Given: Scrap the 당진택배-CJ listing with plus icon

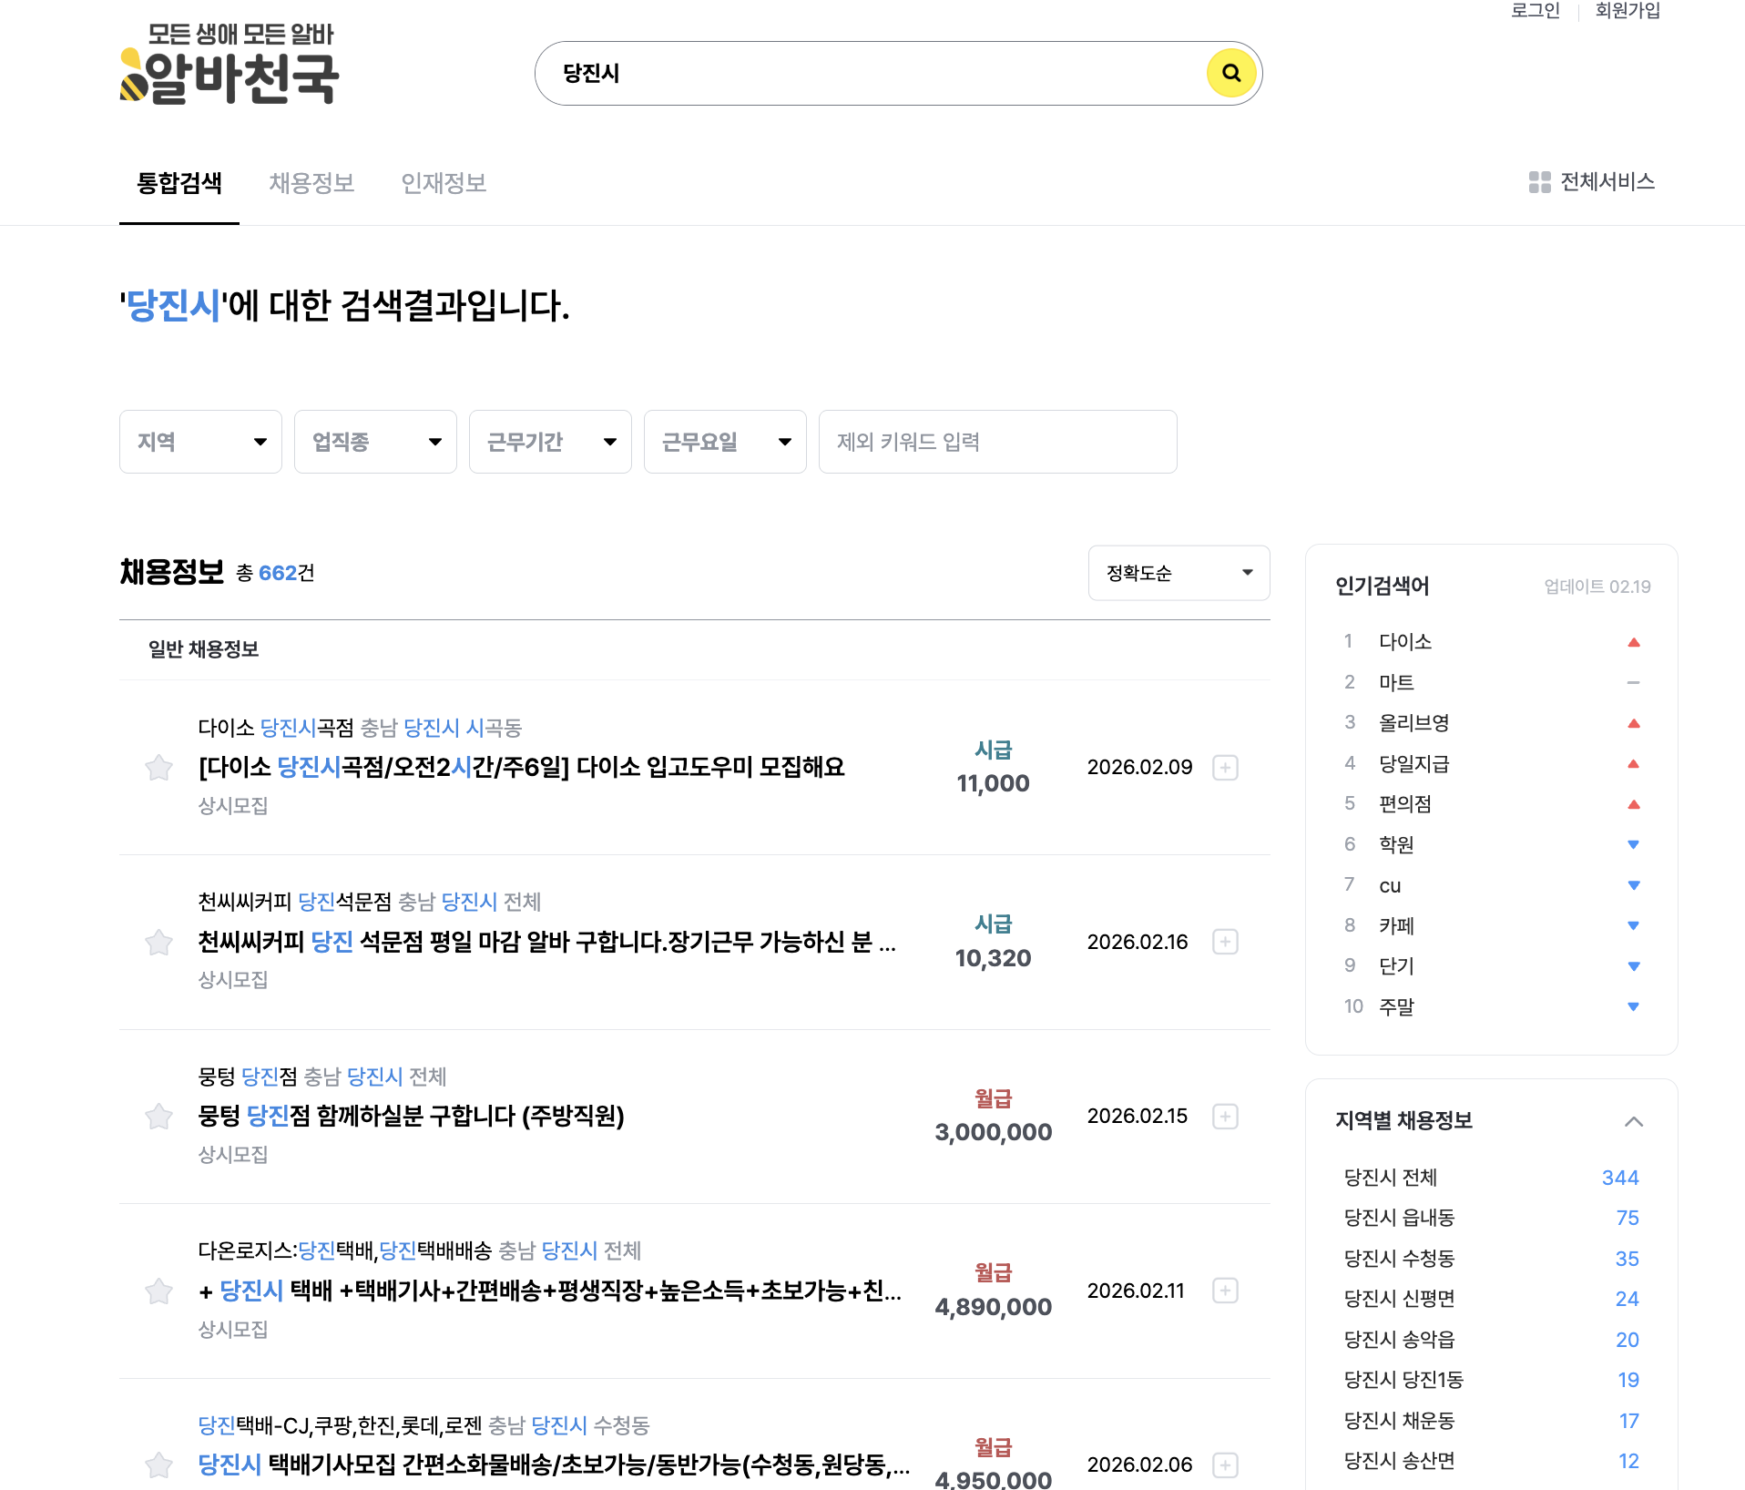Looking at the screenshot, I should 1225,1464.
